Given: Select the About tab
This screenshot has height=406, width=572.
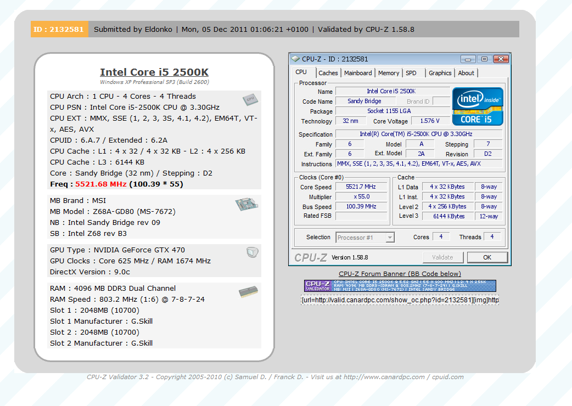Looking at the screenshot, I should 466,73.
